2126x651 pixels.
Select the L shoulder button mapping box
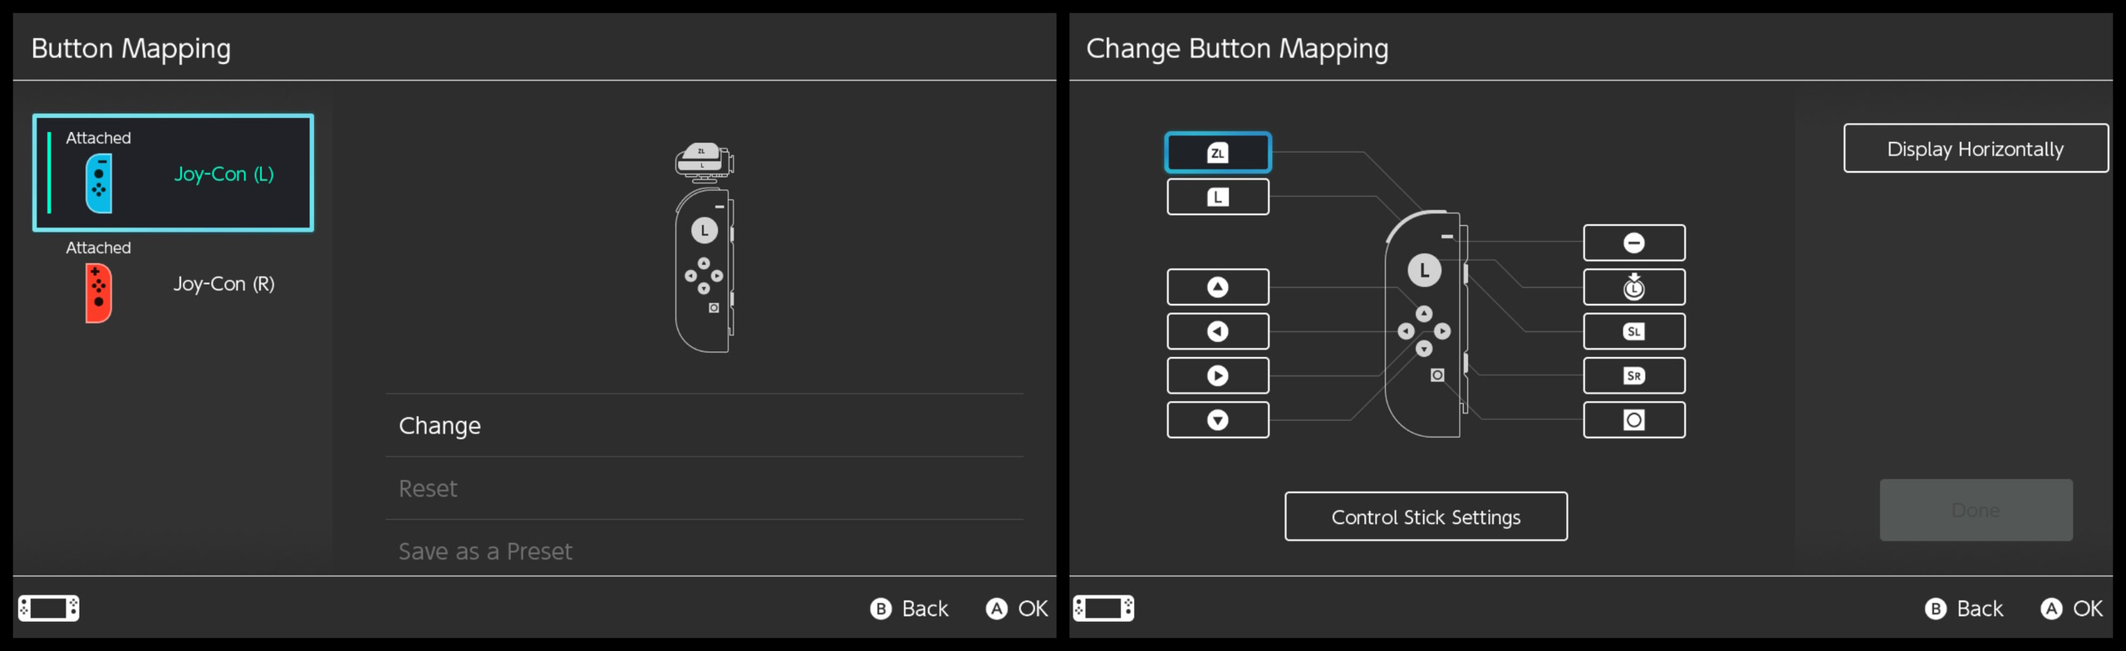click(x=1217, y=197)
